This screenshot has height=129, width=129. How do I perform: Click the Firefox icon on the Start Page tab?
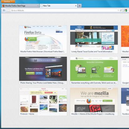pyautogui.click(x=3, y=6)
